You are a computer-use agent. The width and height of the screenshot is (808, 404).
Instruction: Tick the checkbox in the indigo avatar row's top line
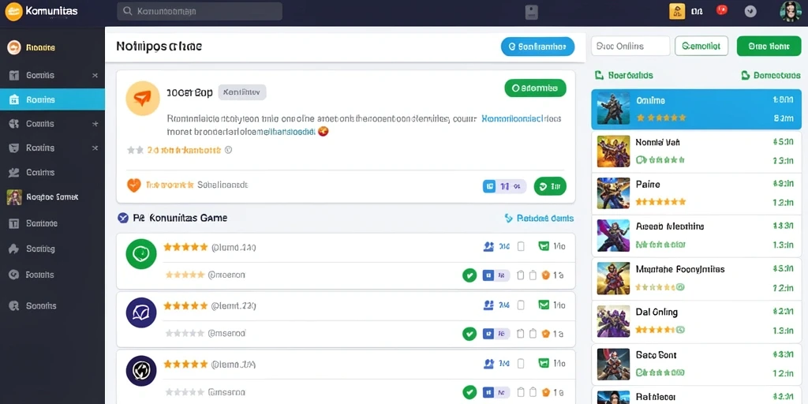(x=521, y=305)
